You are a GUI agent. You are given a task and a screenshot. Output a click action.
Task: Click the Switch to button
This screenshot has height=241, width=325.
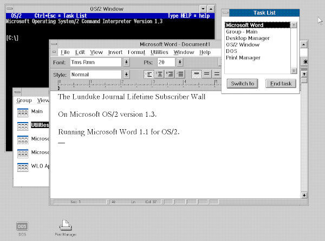click(x=242, y=84)
